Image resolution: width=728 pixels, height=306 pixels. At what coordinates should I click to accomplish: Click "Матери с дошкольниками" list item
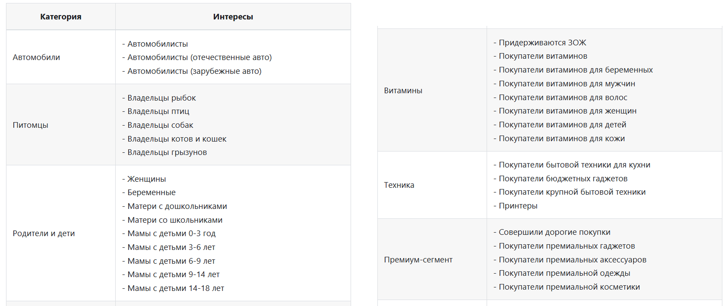[177, 206]
